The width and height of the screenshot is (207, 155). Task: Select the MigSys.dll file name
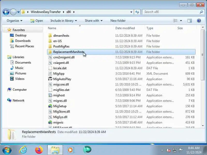pos(60,117)
